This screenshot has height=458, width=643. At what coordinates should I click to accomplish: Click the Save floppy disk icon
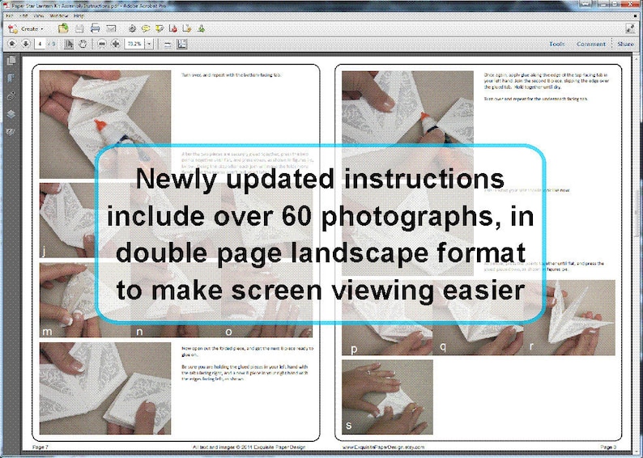(x=79, y=28)
